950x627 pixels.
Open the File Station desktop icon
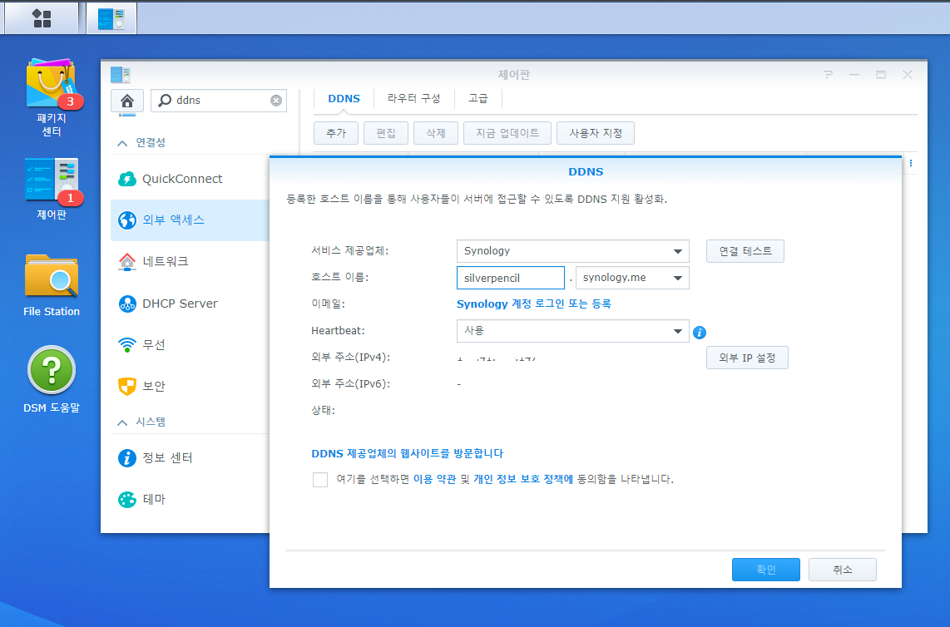(x=51, y=284)
